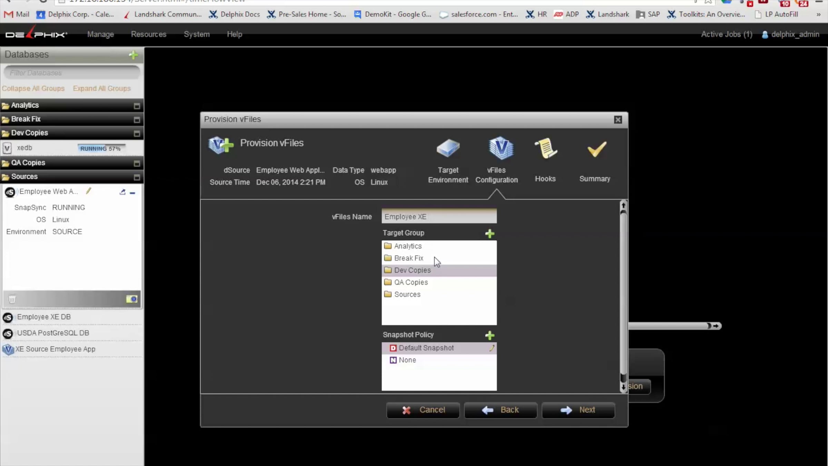Open the Delphix Docs bookmark
The width and height of the screenshot is (828, 466).
click(235, 14)
